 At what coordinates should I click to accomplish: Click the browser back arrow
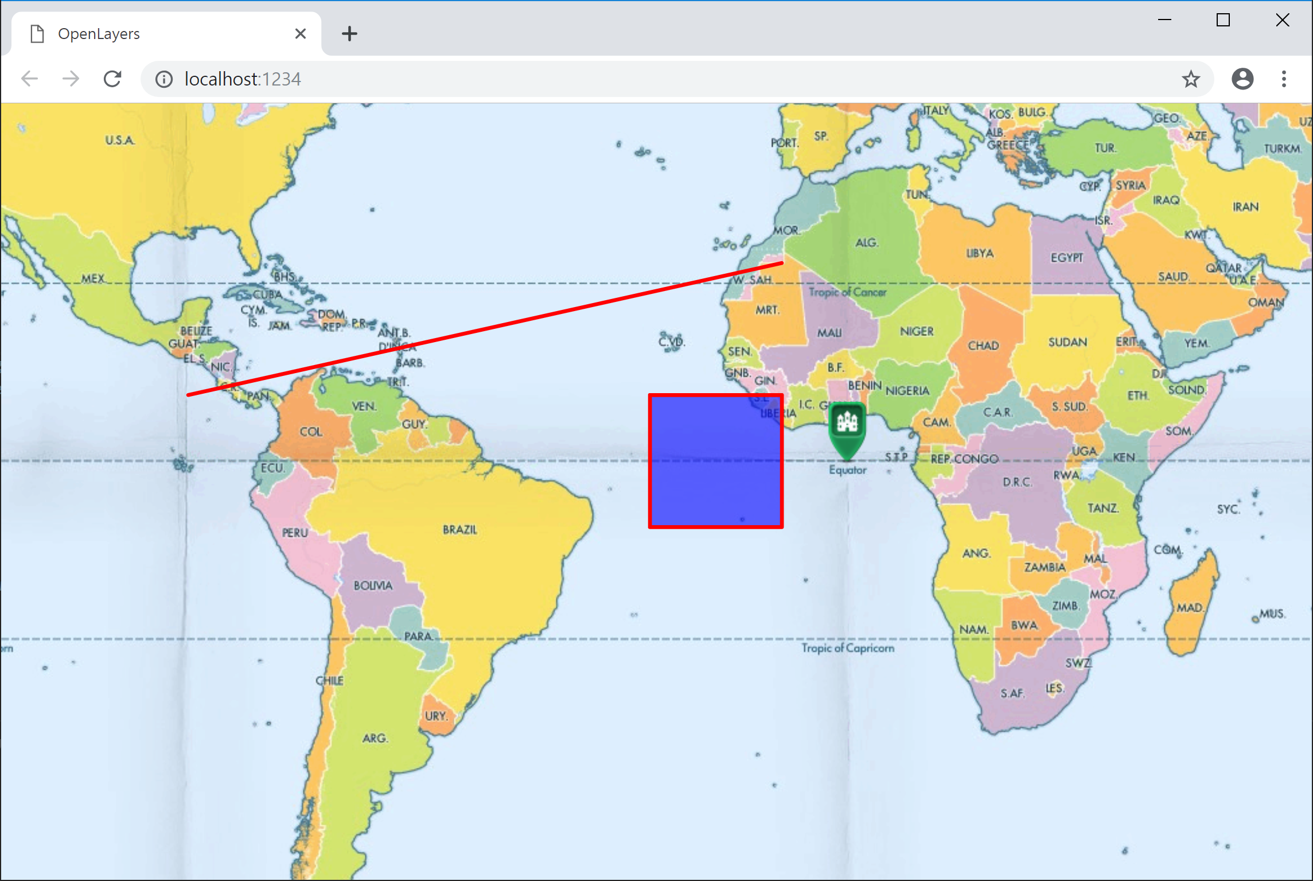[30, 79]
